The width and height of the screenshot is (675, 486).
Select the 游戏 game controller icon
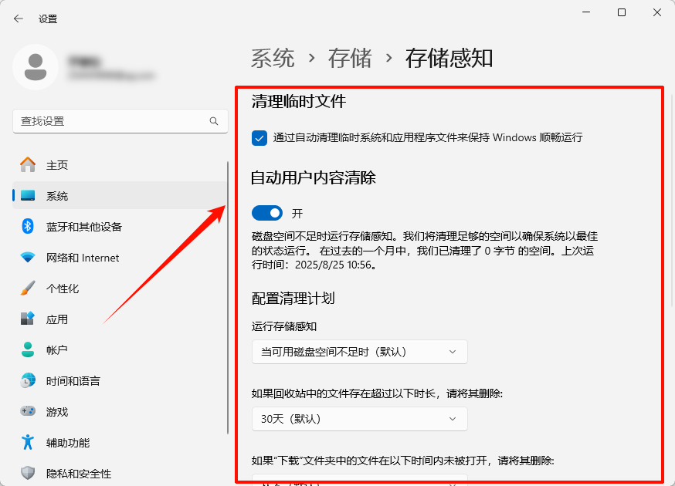27,411
